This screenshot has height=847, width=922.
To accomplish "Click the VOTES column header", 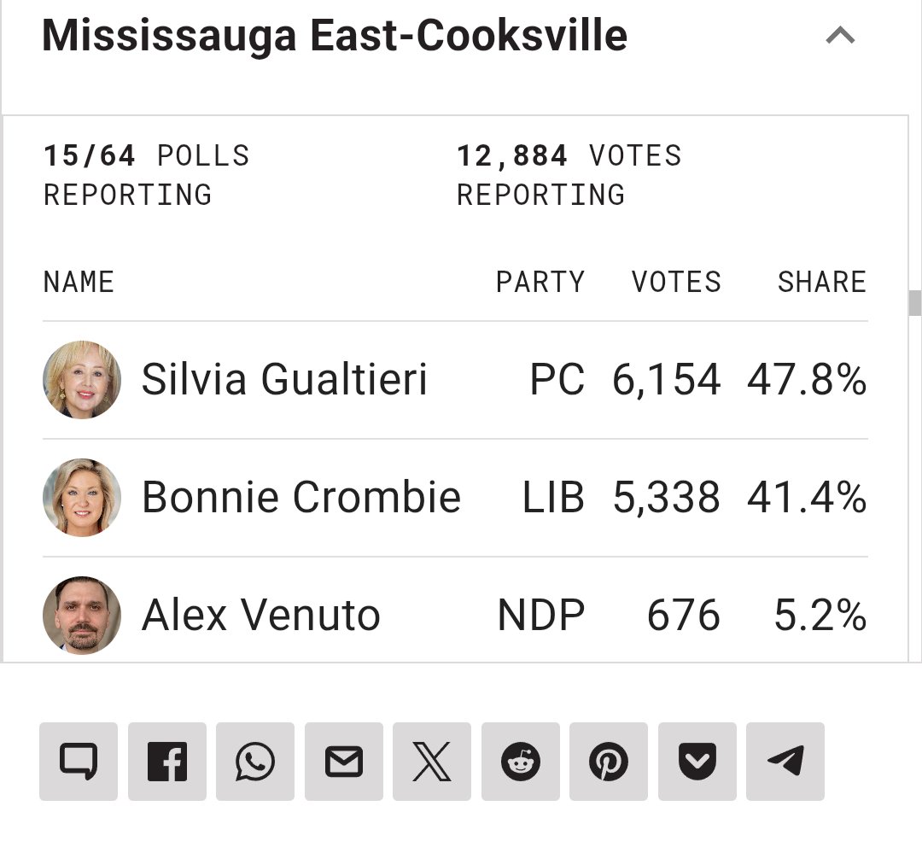I will [676, 282].
